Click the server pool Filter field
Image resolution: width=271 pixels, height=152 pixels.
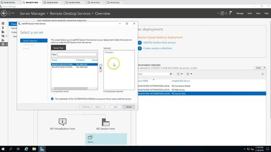click(77, 54)
